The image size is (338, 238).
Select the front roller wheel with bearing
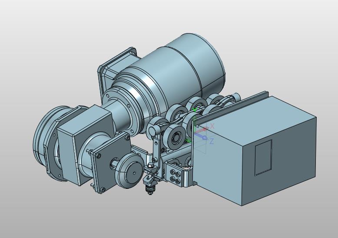click(x=175, y=137)
